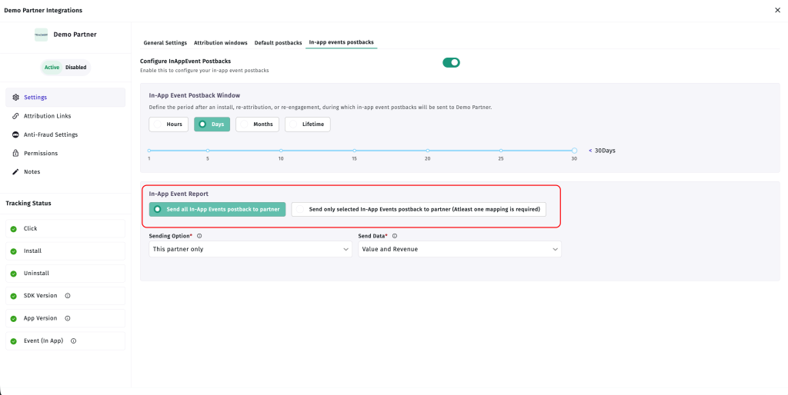Select the Days window option
This screenshot has width=788, height=395.
[x=212, y=124]
